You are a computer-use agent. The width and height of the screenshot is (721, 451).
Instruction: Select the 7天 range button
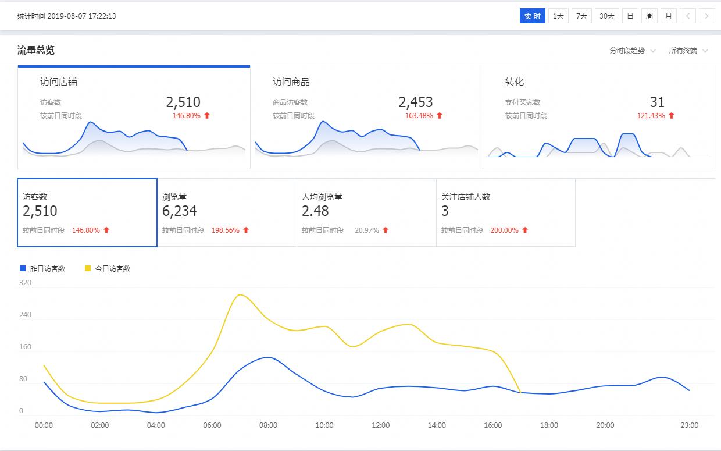tap(581, 16)
